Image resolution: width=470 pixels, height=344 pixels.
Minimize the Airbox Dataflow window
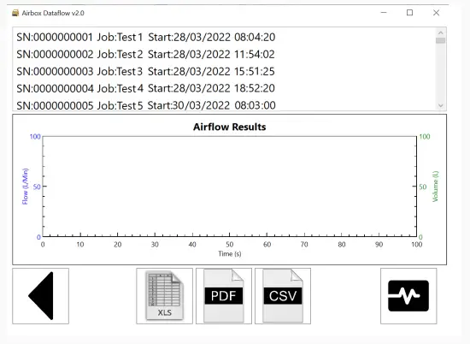click(x=384, y=13)
